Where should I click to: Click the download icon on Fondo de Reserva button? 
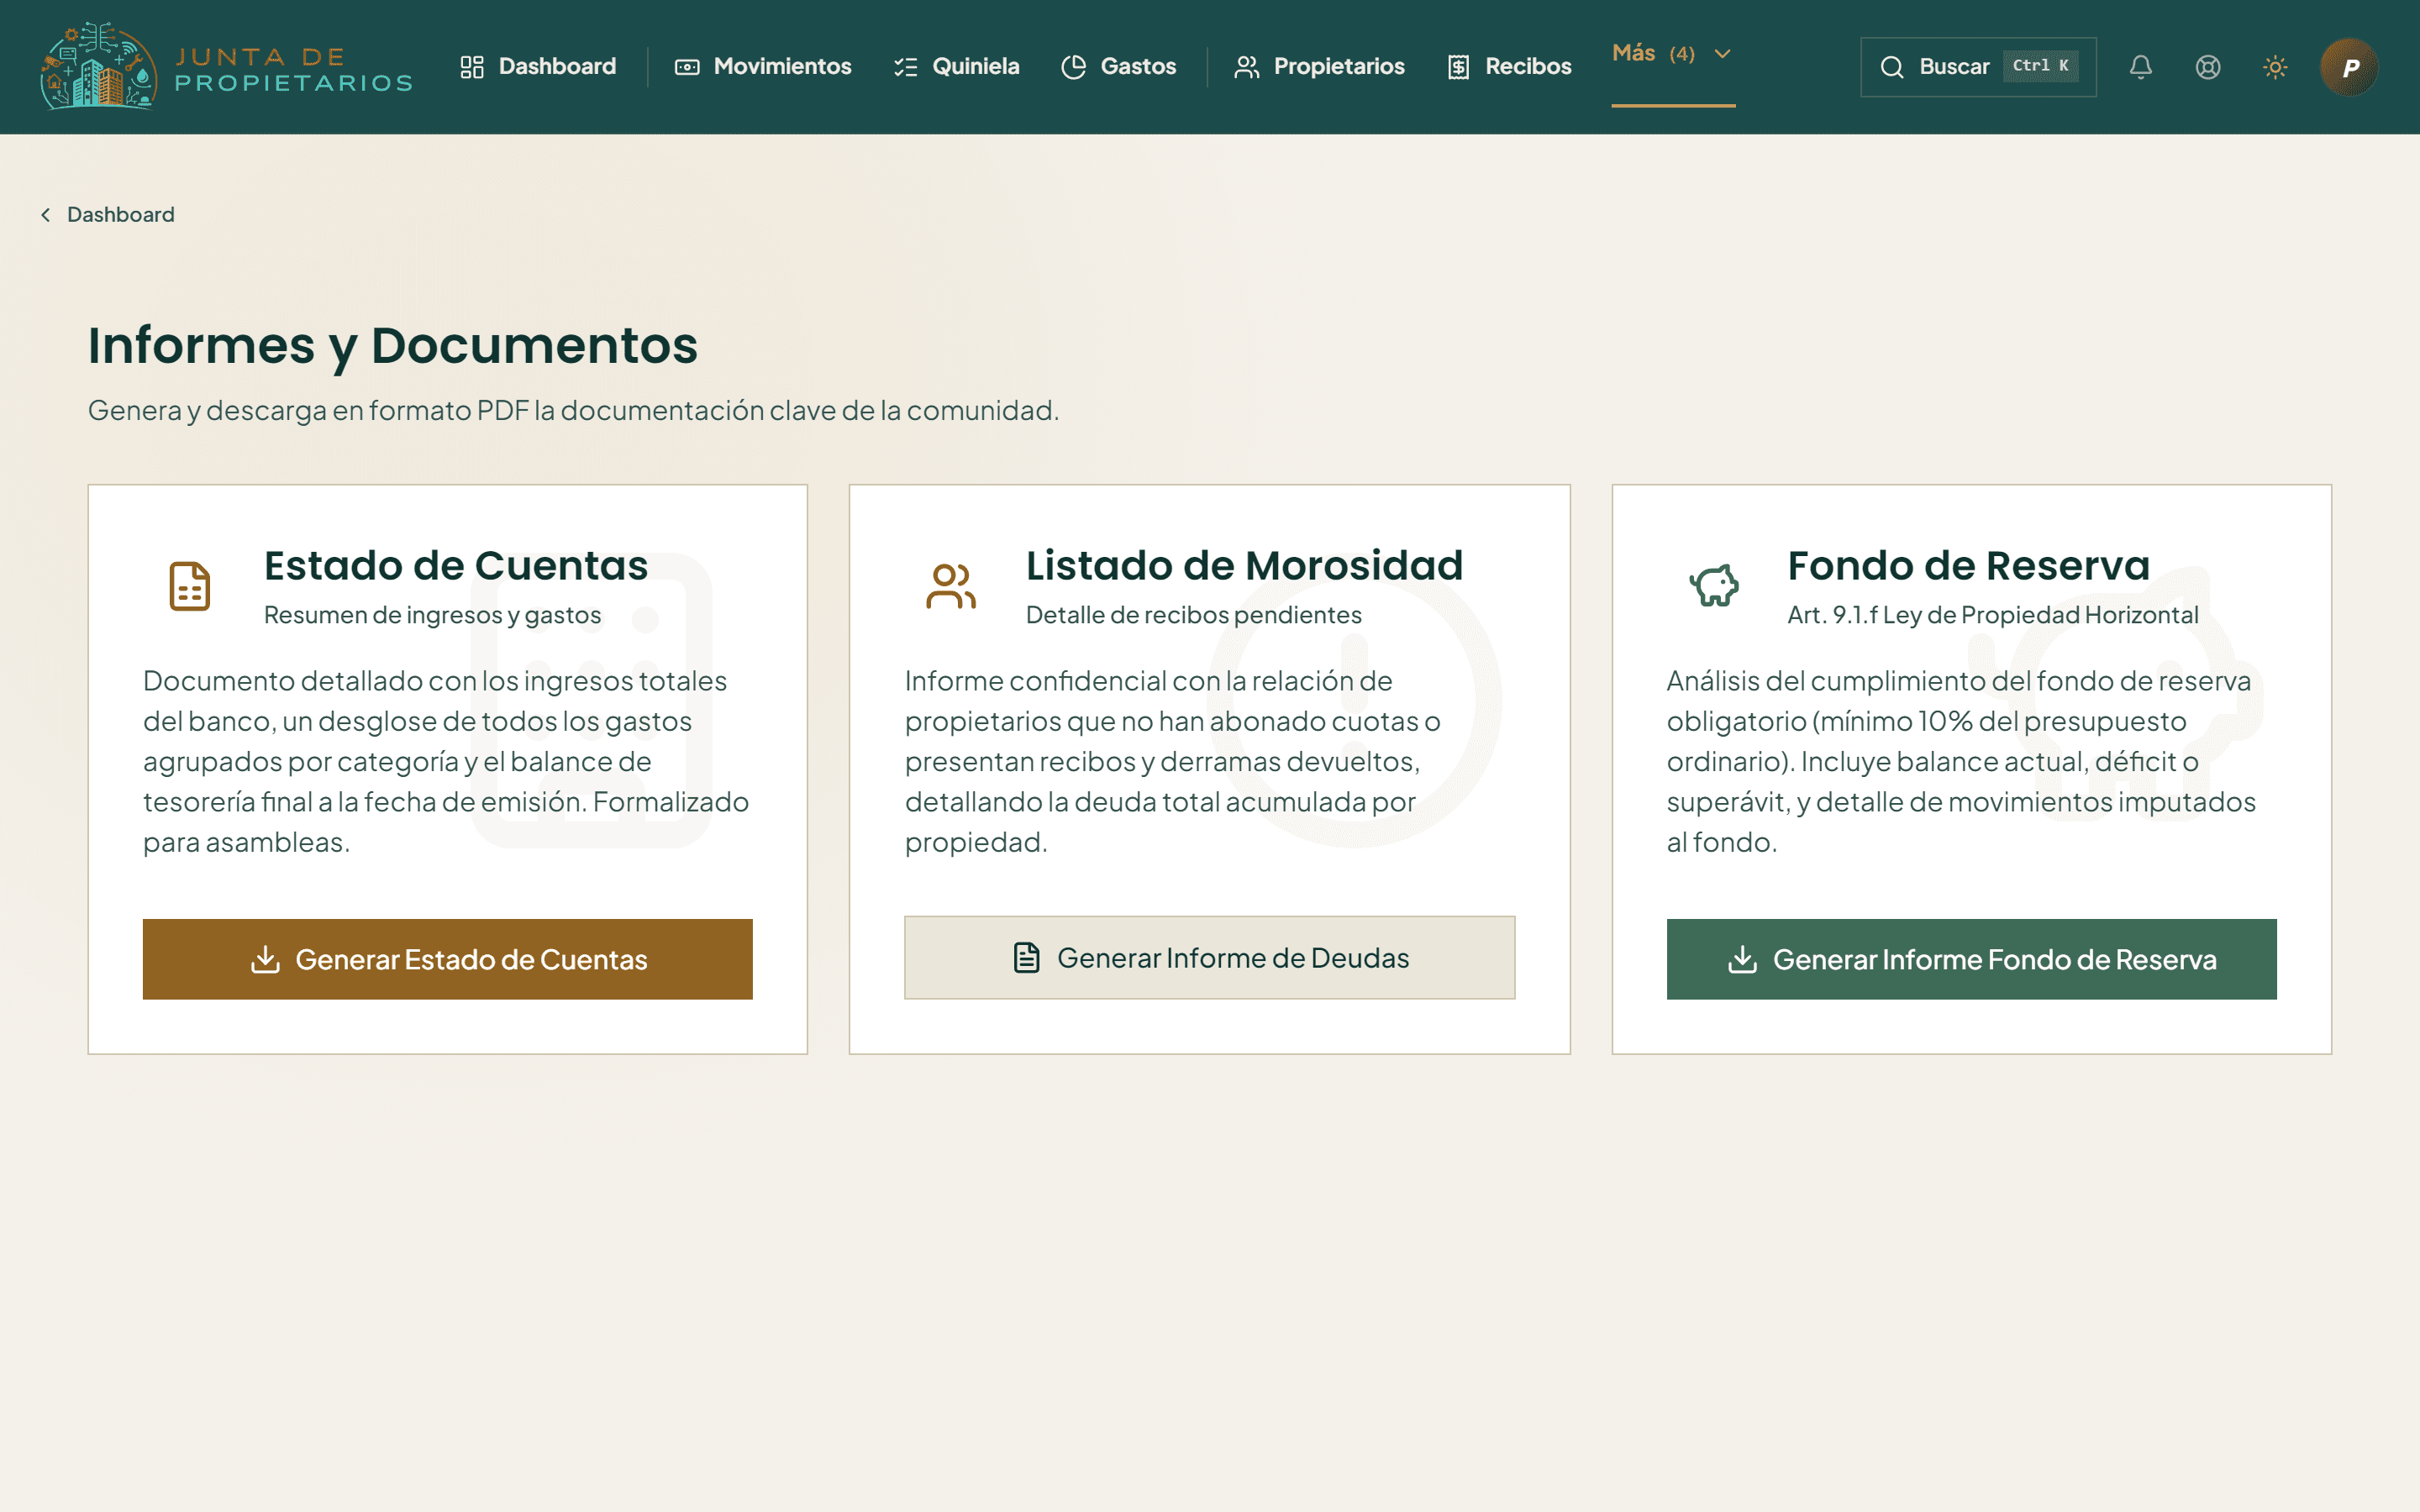coord(1743,959)
